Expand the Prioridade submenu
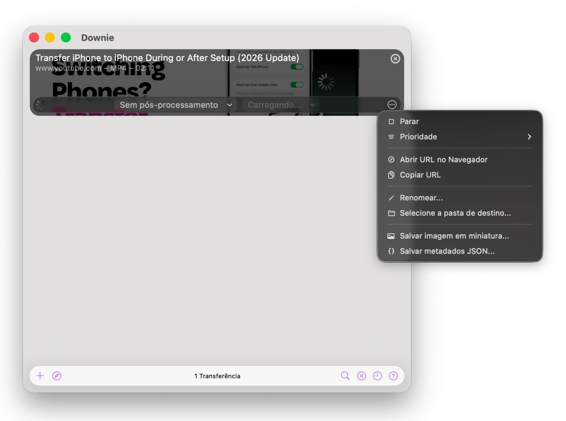Viewport: 566px width, 421px height. click(460, 137)
